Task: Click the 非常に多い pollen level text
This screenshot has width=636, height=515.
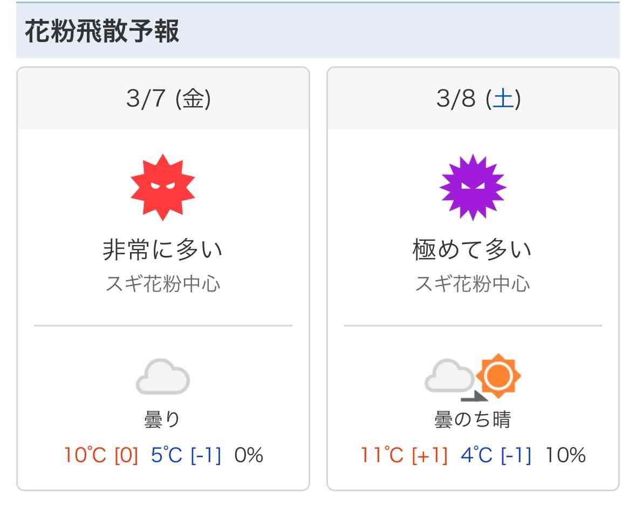Action: point(163,249)
